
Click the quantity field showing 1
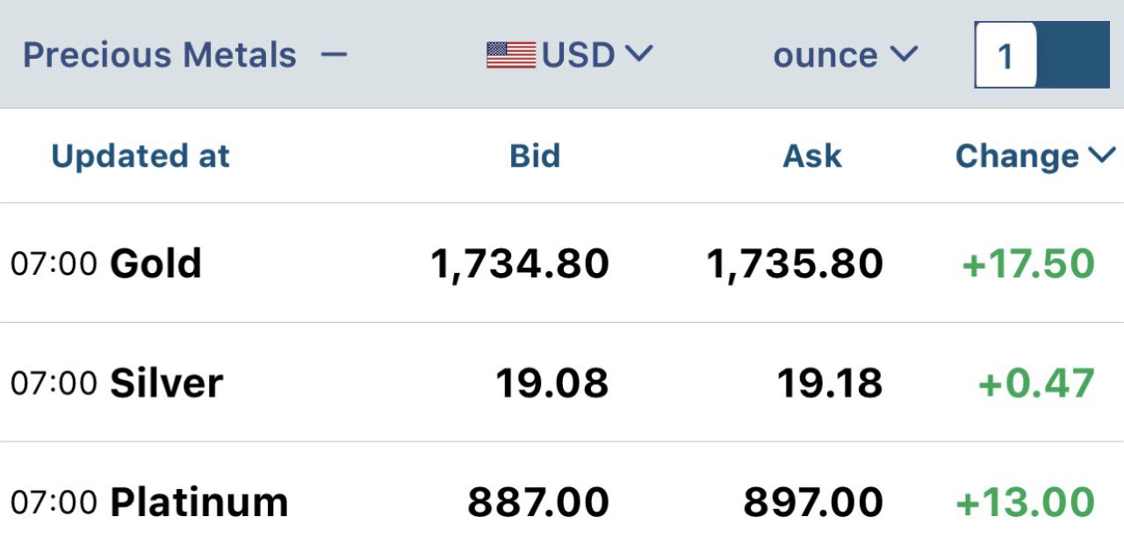click(1006, 56)
